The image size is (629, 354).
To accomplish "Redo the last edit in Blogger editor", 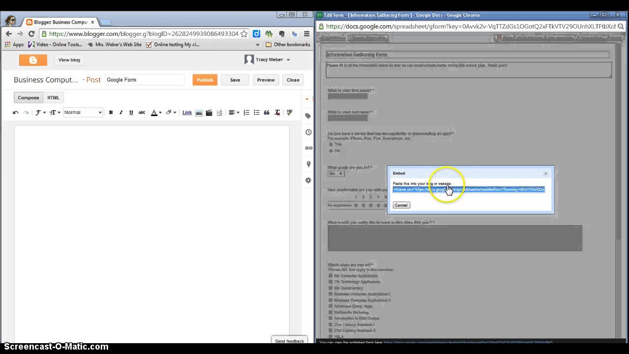I will coord(26,113).
